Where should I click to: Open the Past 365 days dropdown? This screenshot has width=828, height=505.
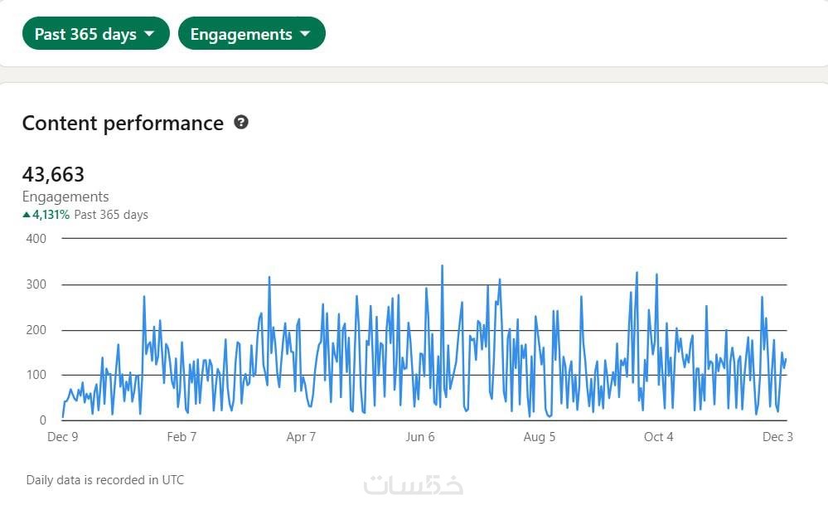95,34
